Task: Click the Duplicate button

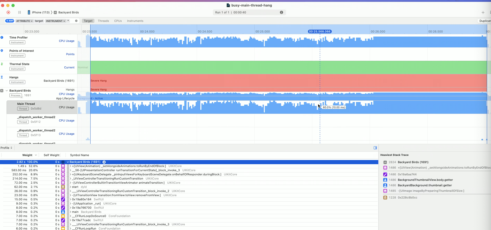Action: tap(485, 21)
